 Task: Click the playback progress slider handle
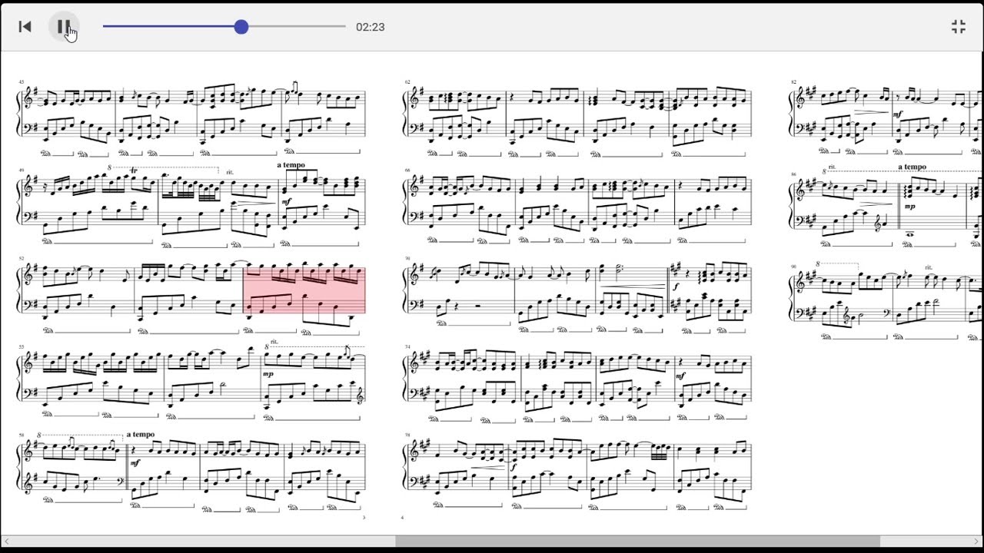(x=241, y=27)
